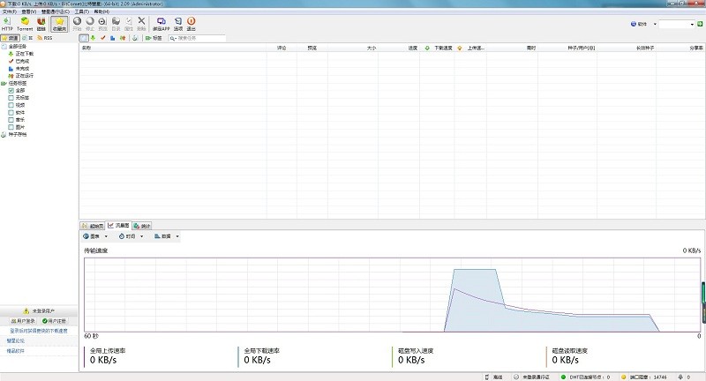Click the 彗星APP toolbar icon
The image size is (706, 381).
click(x=161, y=22)
